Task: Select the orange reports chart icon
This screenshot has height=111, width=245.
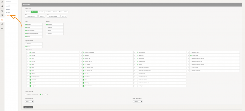Action: 2,20
